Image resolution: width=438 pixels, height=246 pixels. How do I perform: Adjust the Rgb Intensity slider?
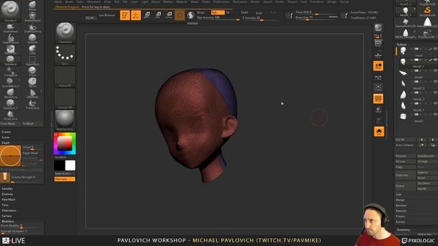pyautogui.click(x=218, y=18)
